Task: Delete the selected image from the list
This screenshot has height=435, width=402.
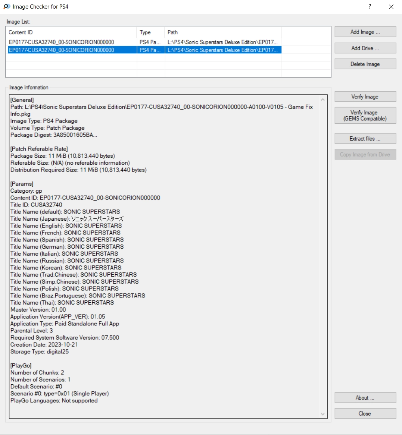Action: coord(365,64)
